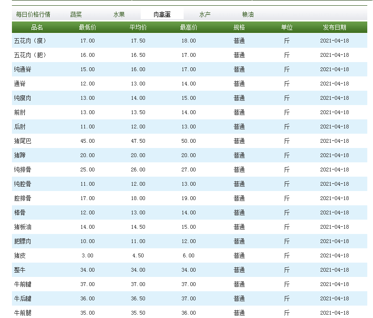Click 猪尾巴 lowest price 45.00

point(88,141)
